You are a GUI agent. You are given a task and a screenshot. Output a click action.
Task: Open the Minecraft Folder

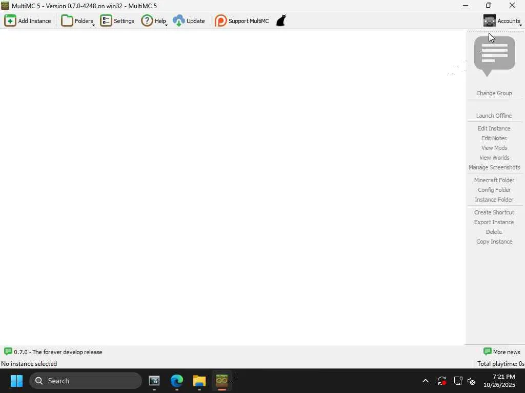tap(494, 180)
